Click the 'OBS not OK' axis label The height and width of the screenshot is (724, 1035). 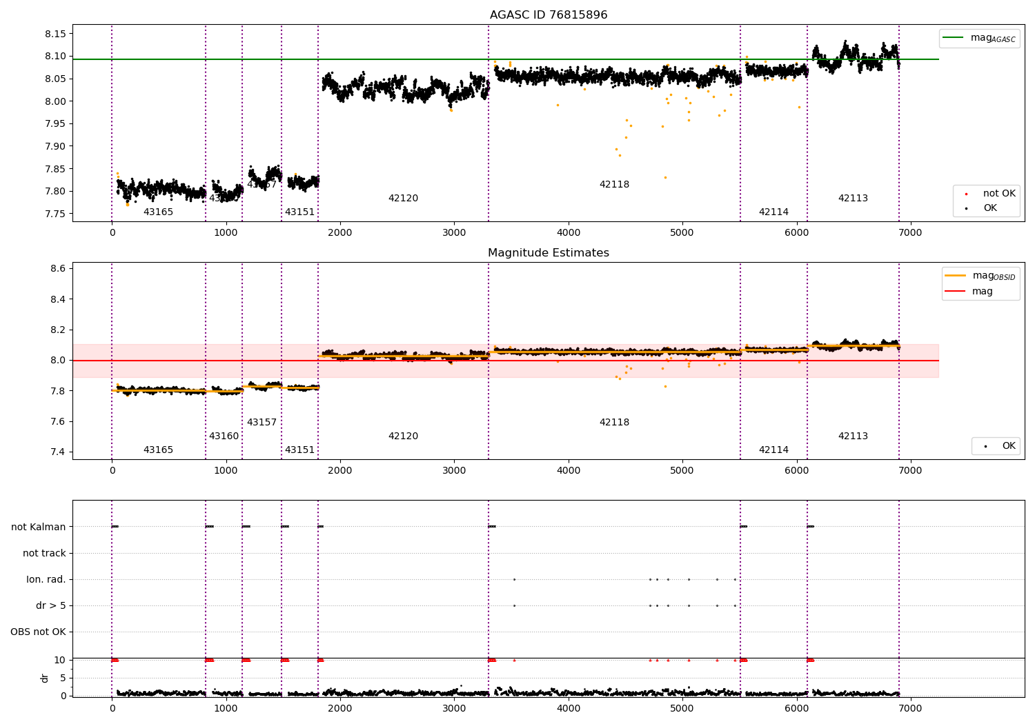pos(38,632)
